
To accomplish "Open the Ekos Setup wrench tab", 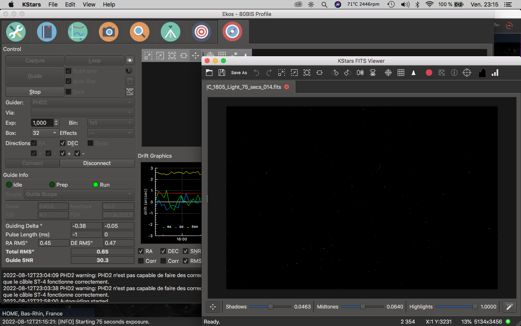I will point(16,32).
